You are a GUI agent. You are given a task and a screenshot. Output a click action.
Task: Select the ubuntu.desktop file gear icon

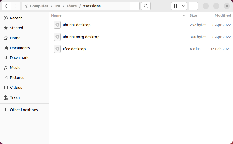click(x=57, y=25)
